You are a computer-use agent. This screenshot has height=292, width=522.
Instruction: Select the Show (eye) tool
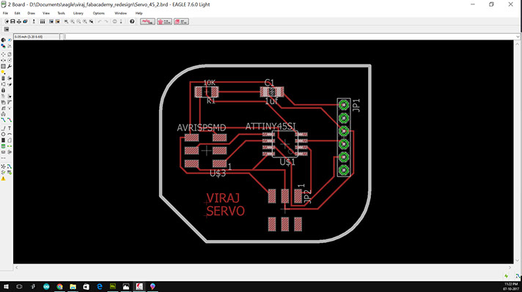click(x=10, y=40)
